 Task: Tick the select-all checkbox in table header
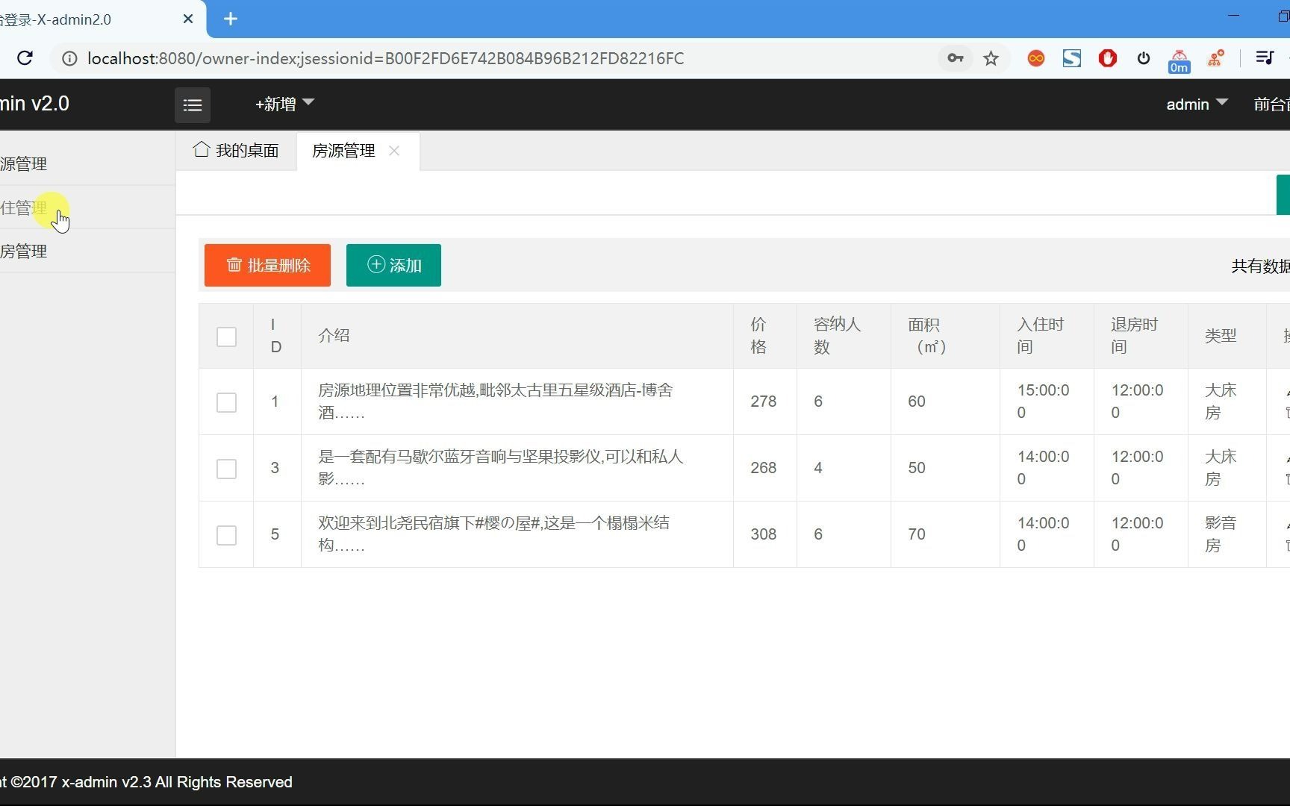[x=226, y=337]
